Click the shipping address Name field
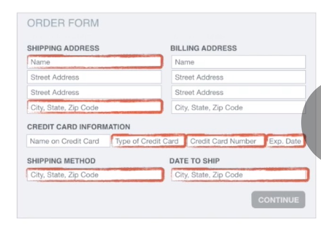This screenshot has height=243, width=321. 94,62
